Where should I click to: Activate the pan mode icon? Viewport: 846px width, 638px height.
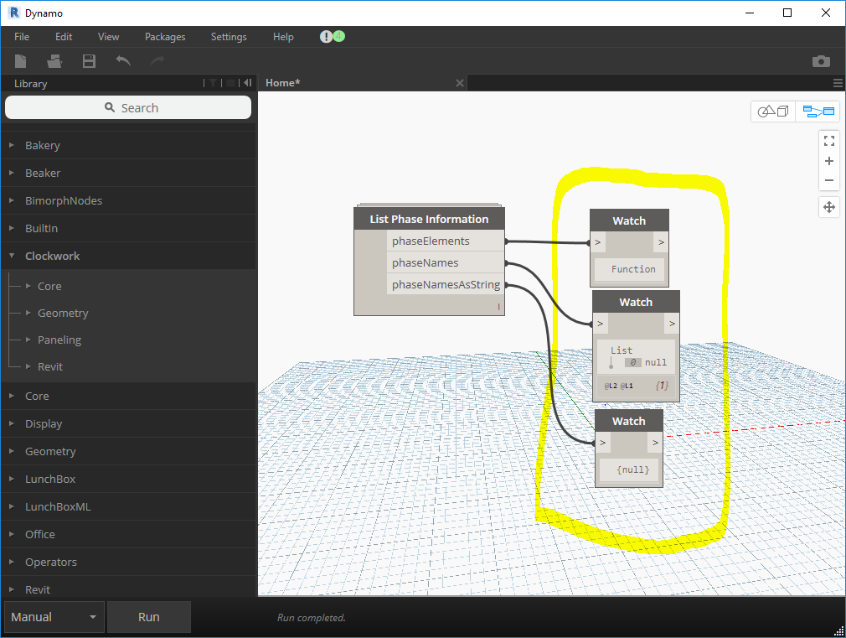point(829,207)
